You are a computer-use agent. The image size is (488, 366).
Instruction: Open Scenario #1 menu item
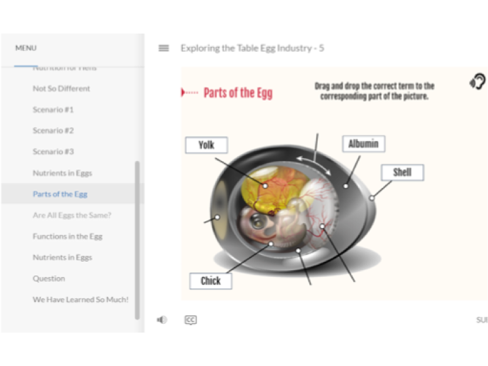[53, 110]
